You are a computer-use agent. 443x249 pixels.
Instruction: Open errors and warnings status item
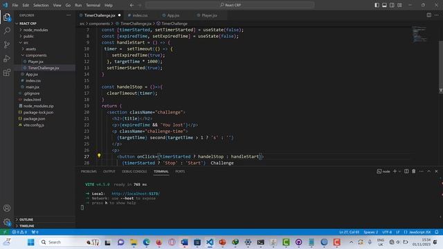coord(19,232)
